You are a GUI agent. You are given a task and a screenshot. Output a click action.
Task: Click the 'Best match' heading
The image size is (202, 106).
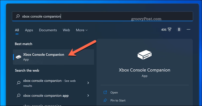pos(23,44)
